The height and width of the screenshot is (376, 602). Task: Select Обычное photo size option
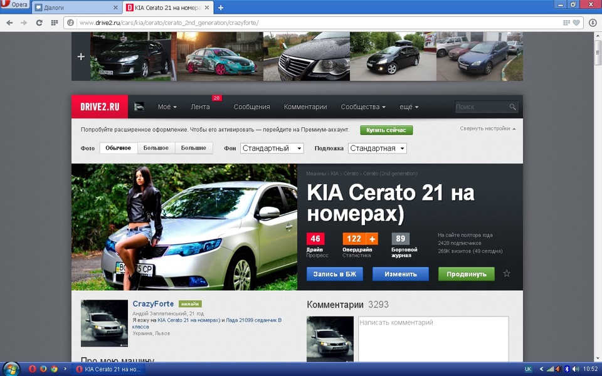pyautogui.click(x=119, y=148)
